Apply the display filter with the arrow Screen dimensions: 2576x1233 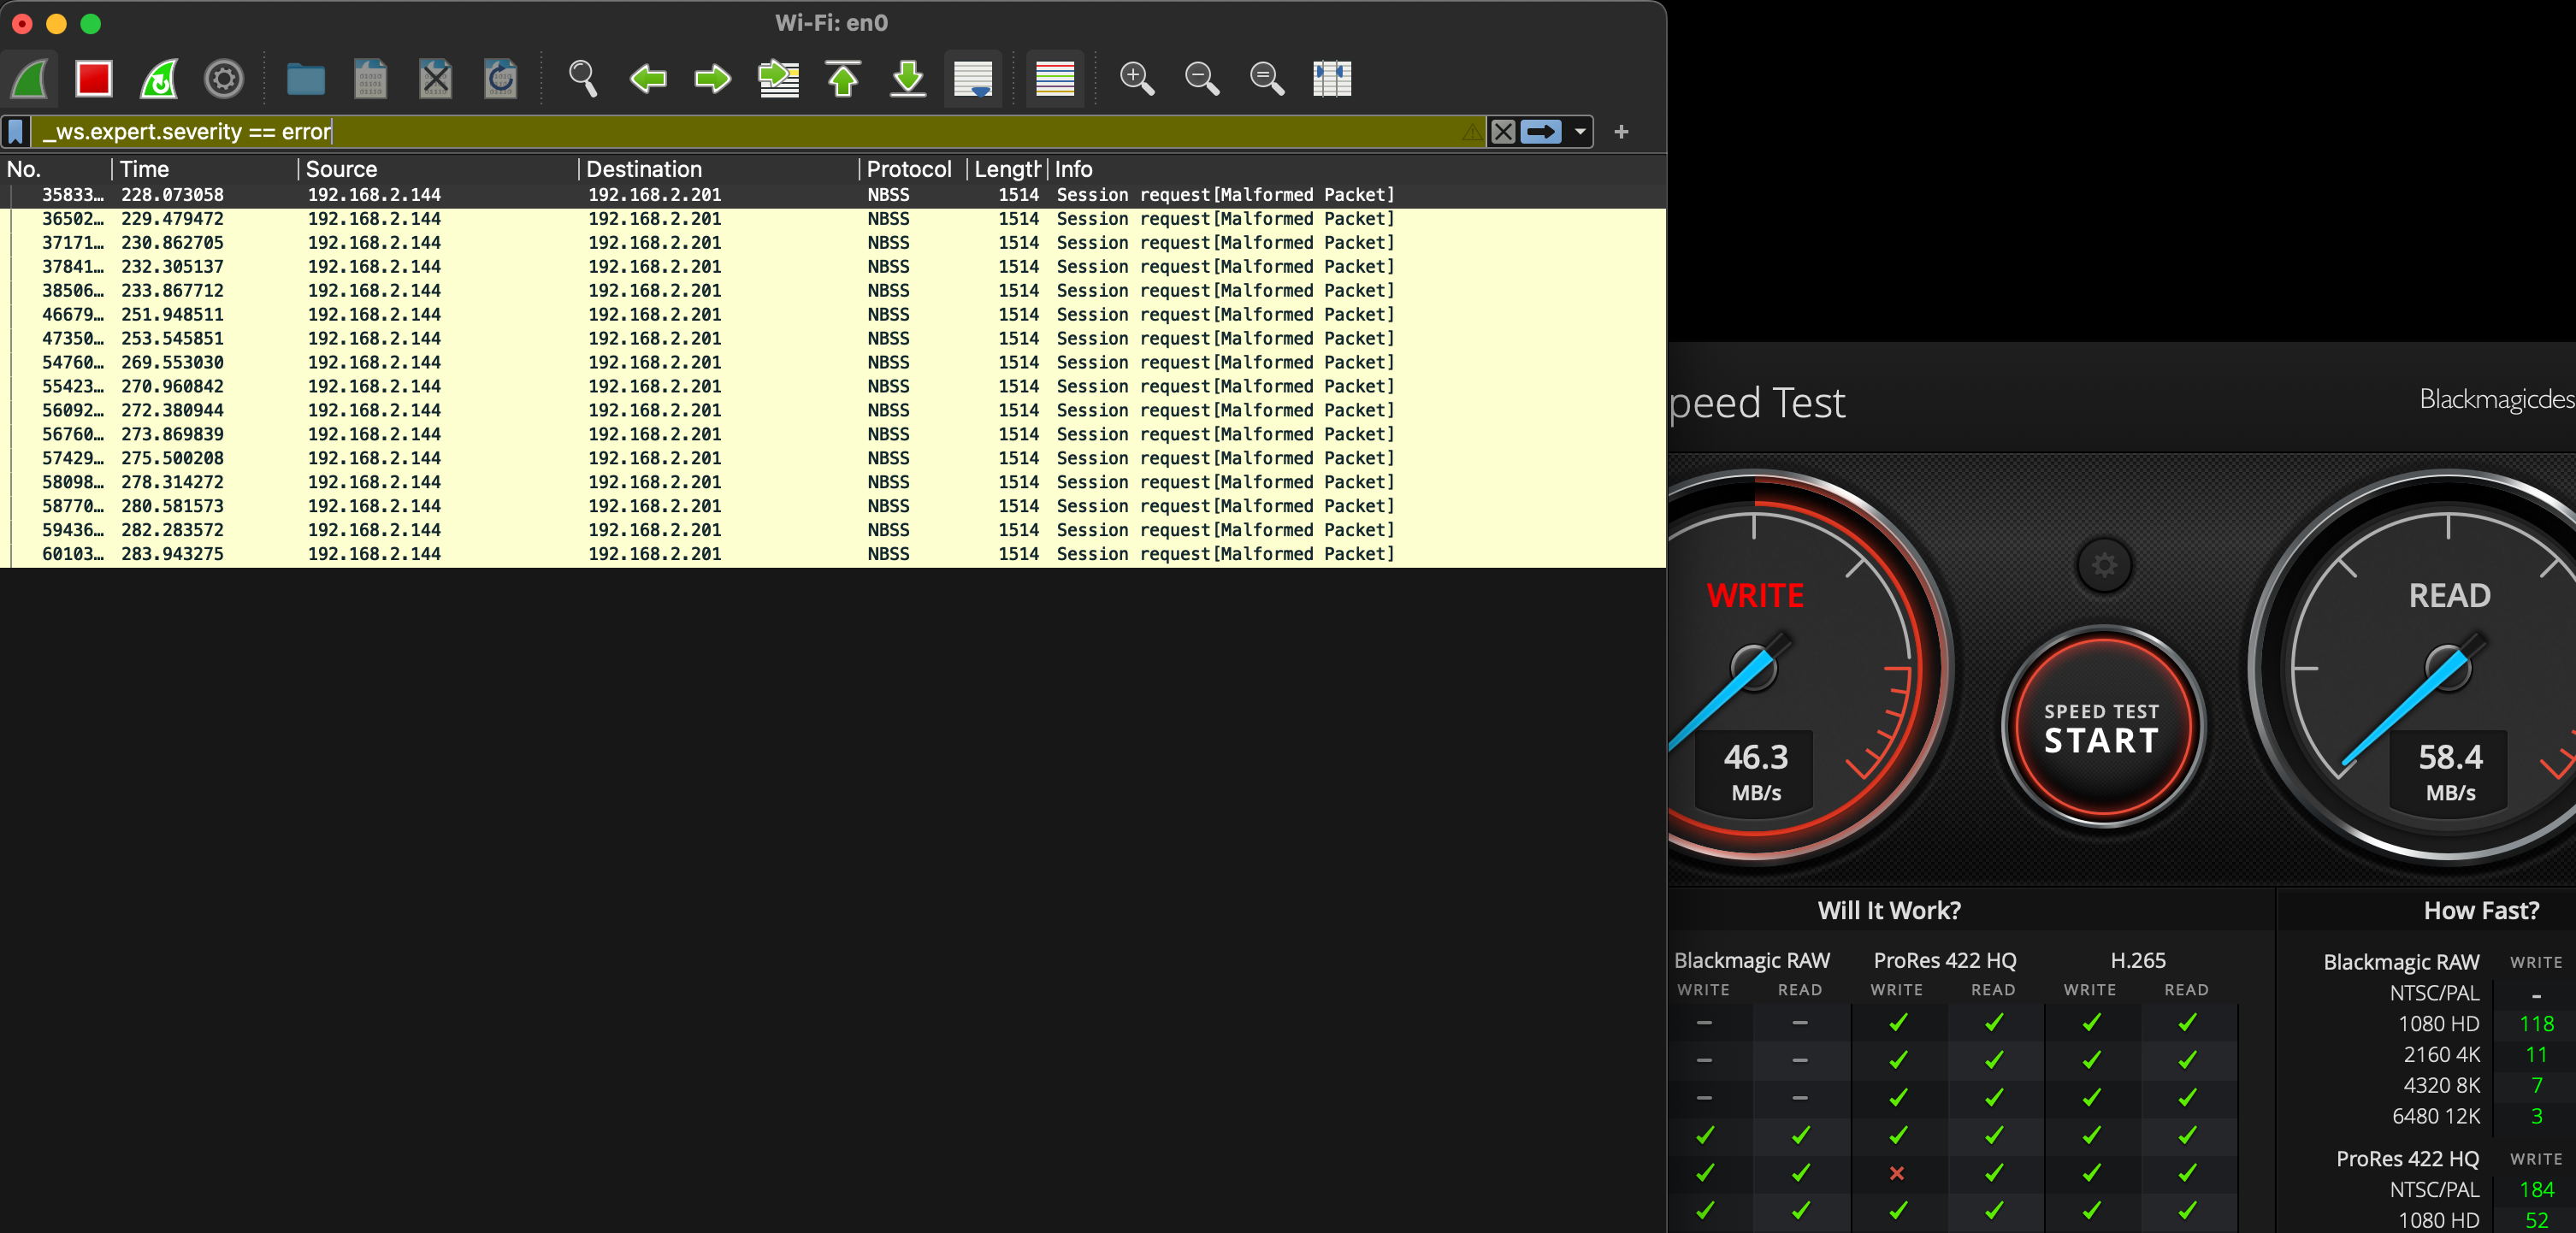click(1541, 132)
